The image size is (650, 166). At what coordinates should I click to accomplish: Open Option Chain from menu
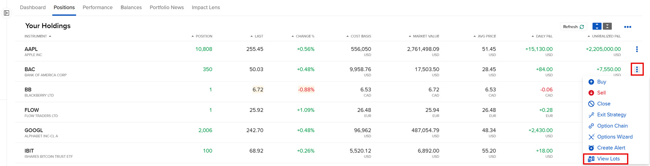click(612, 126)
